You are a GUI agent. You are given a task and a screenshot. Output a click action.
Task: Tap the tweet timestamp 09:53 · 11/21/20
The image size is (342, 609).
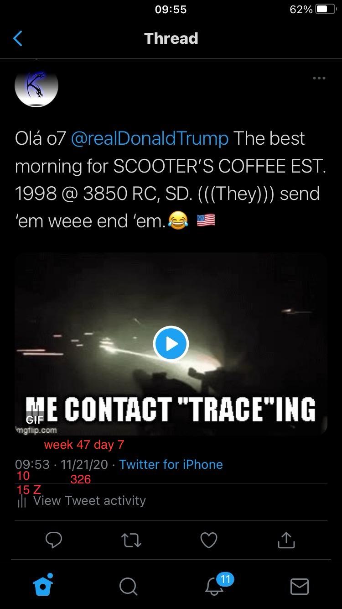(x=62, y=464)
